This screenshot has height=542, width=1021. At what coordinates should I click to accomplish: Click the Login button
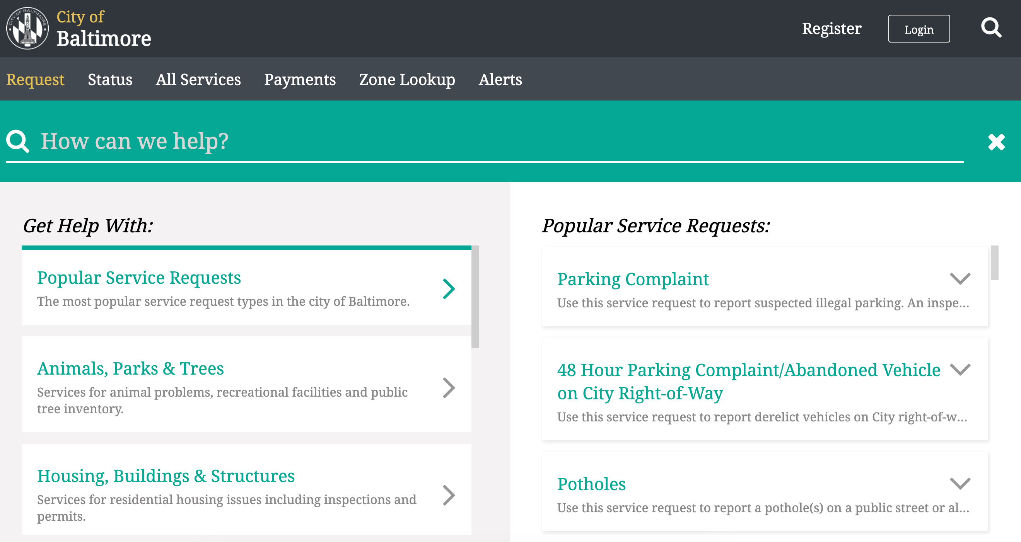[x=919, y=29]
